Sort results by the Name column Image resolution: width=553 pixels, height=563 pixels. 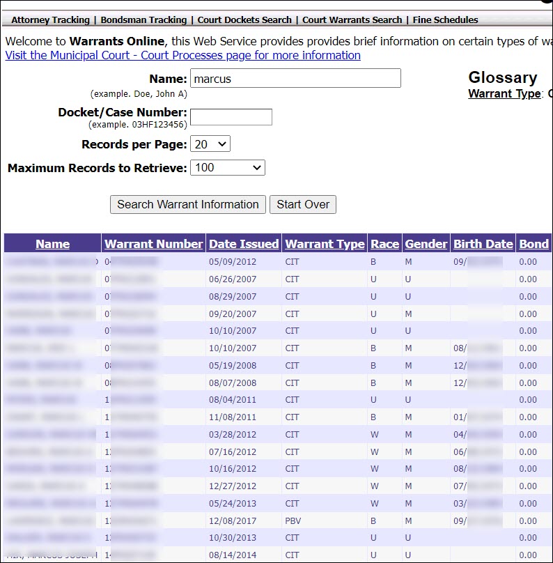coord(52,244)
